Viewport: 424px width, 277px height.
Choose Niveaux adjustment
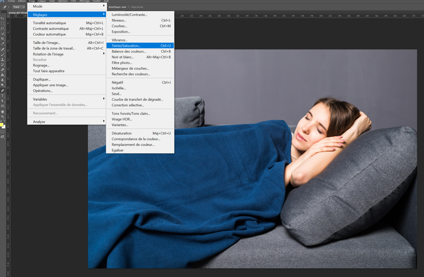[140, 20]
